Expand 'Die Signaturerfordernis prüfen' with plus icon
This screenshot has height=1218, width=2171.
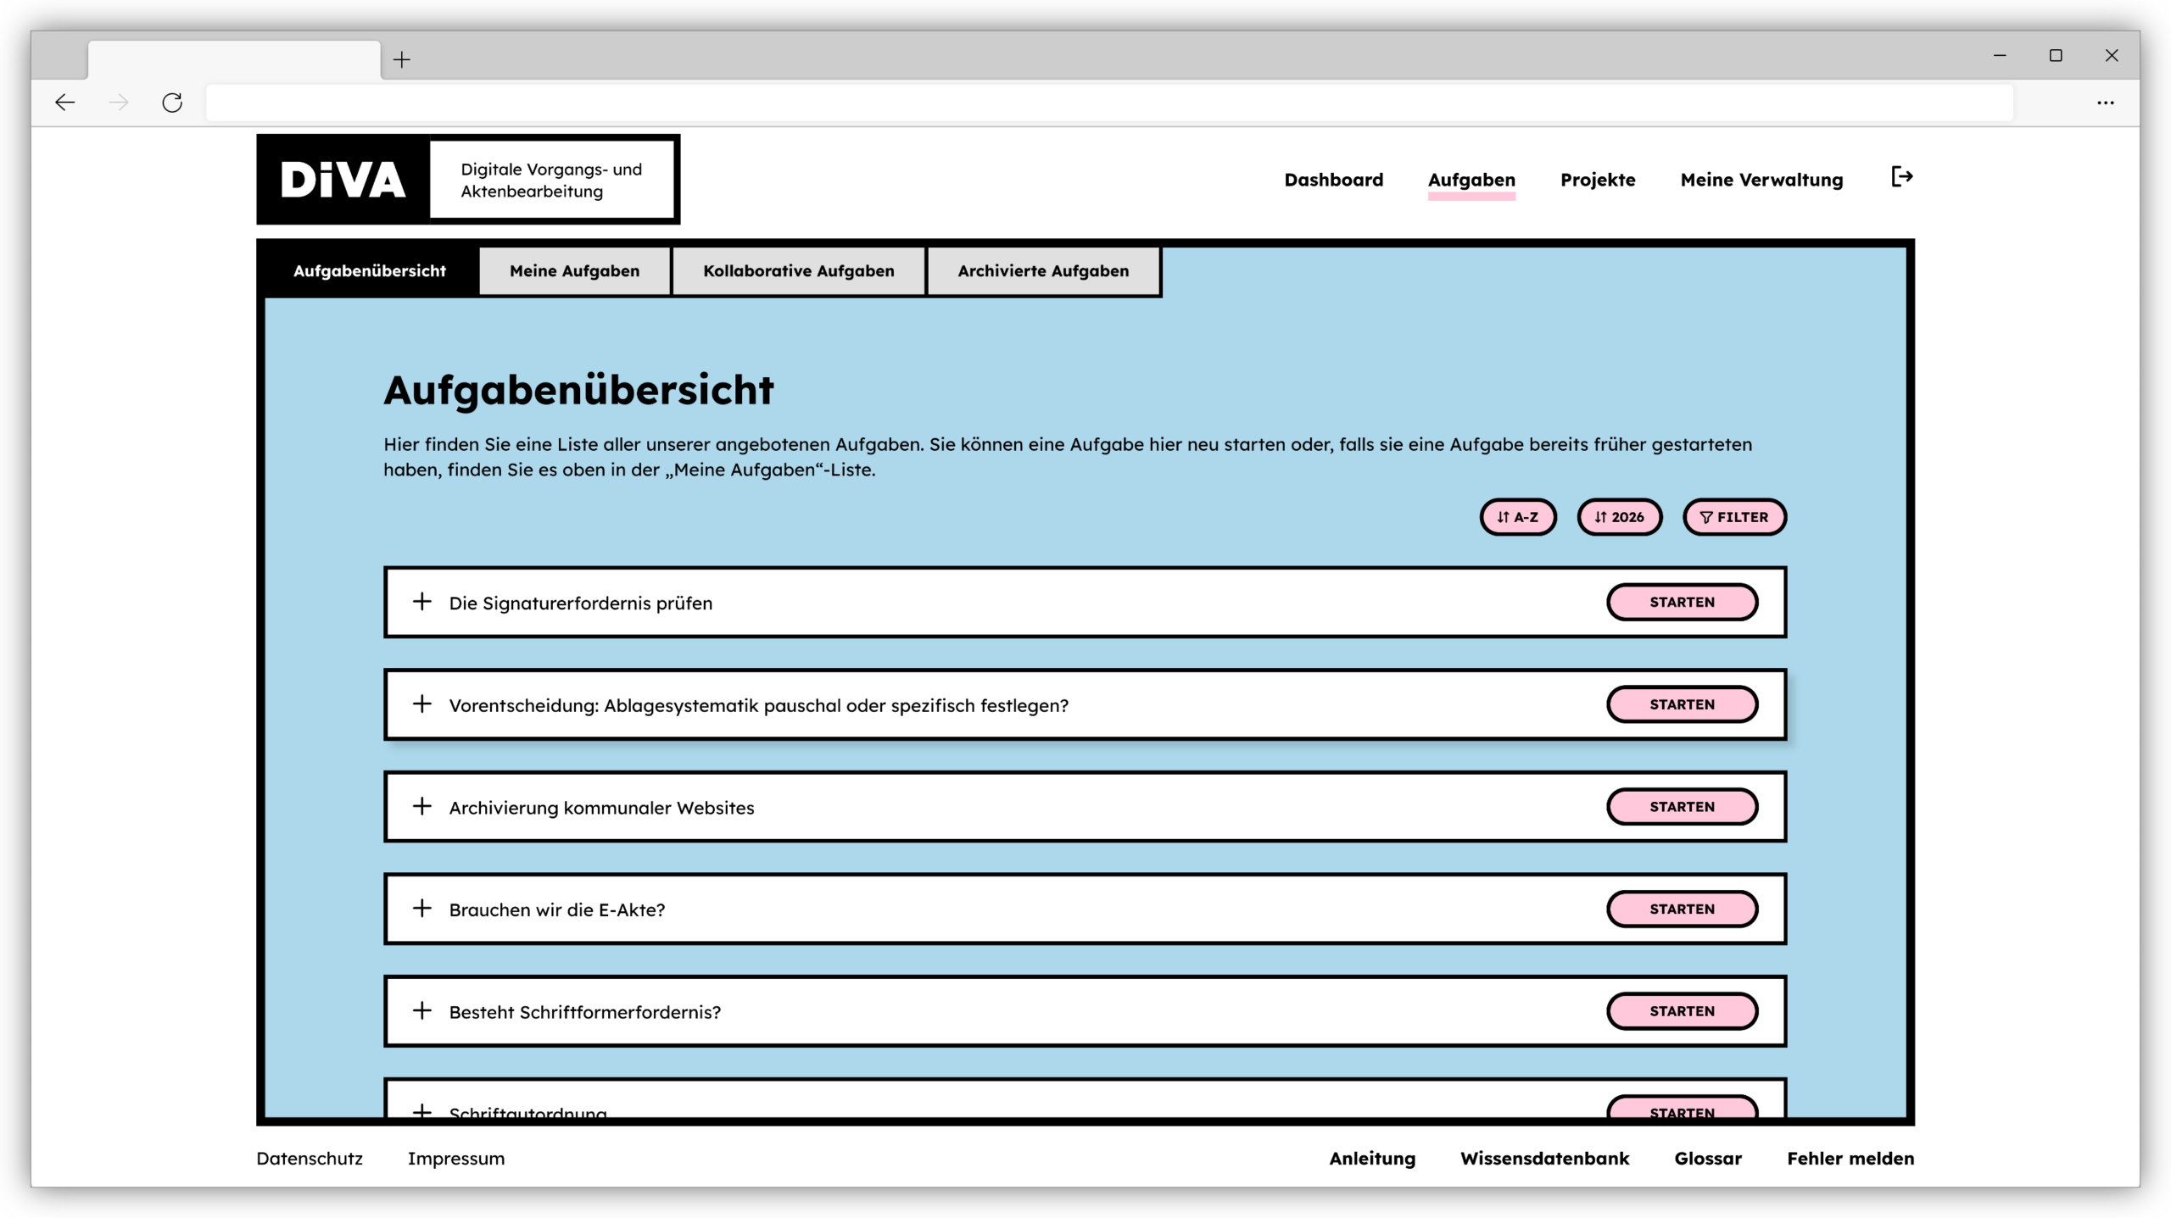[421, 602]
